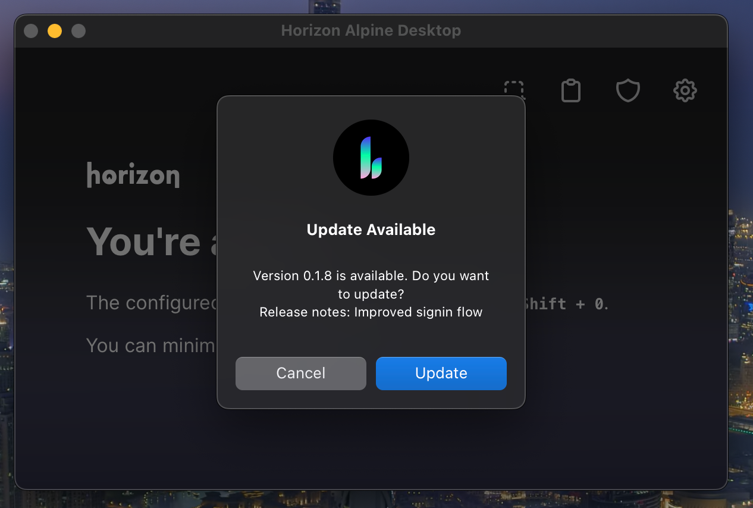
Task: Click the Version 0.1.8 message text
Action: [371, 275]
